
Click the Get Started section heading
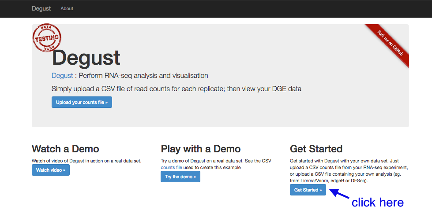pyautogui.click(x=316, y=149)
